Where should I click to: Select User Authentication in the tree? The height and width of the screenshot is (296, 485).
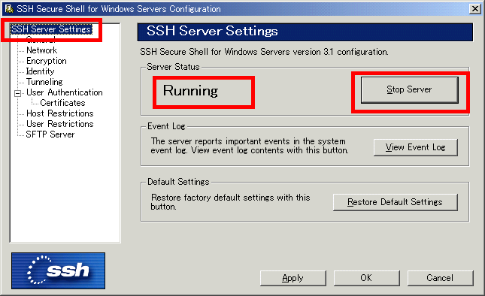[65, 92]
